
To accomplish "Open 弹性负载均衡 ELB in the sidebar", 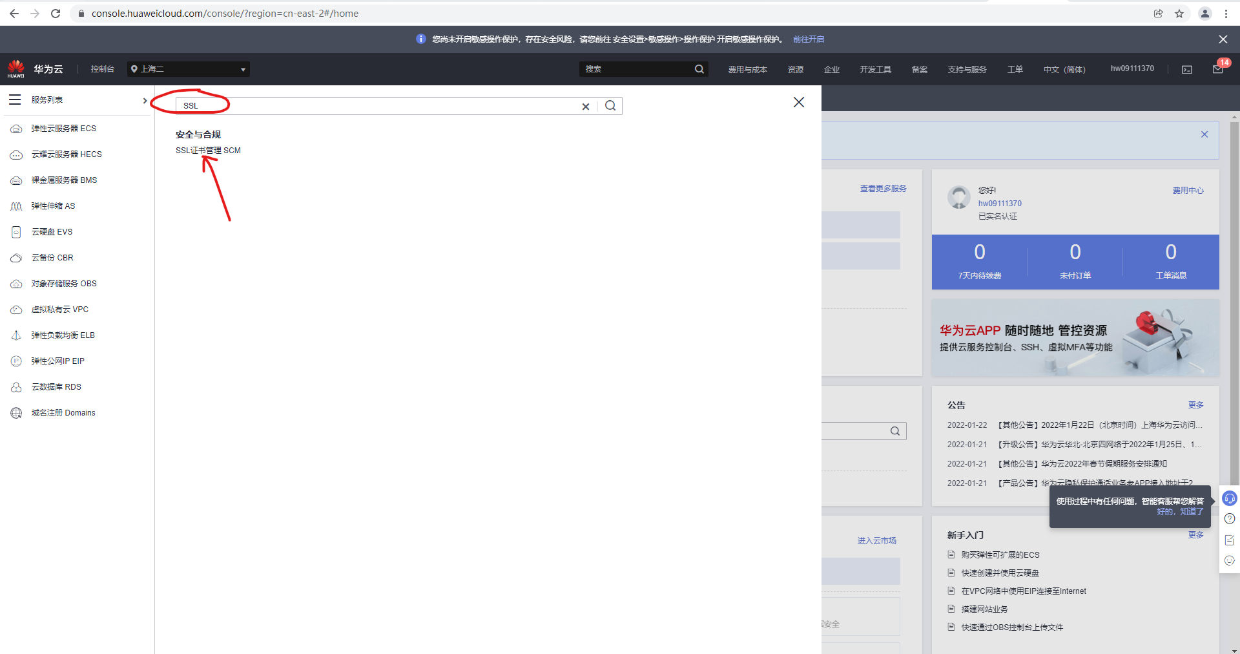I will [x=63, y=335].
